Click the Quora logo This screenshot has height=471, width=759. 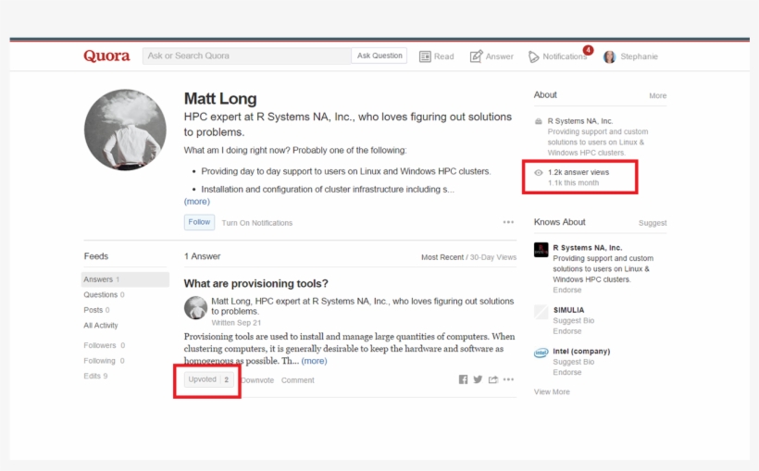click(106, 56)
